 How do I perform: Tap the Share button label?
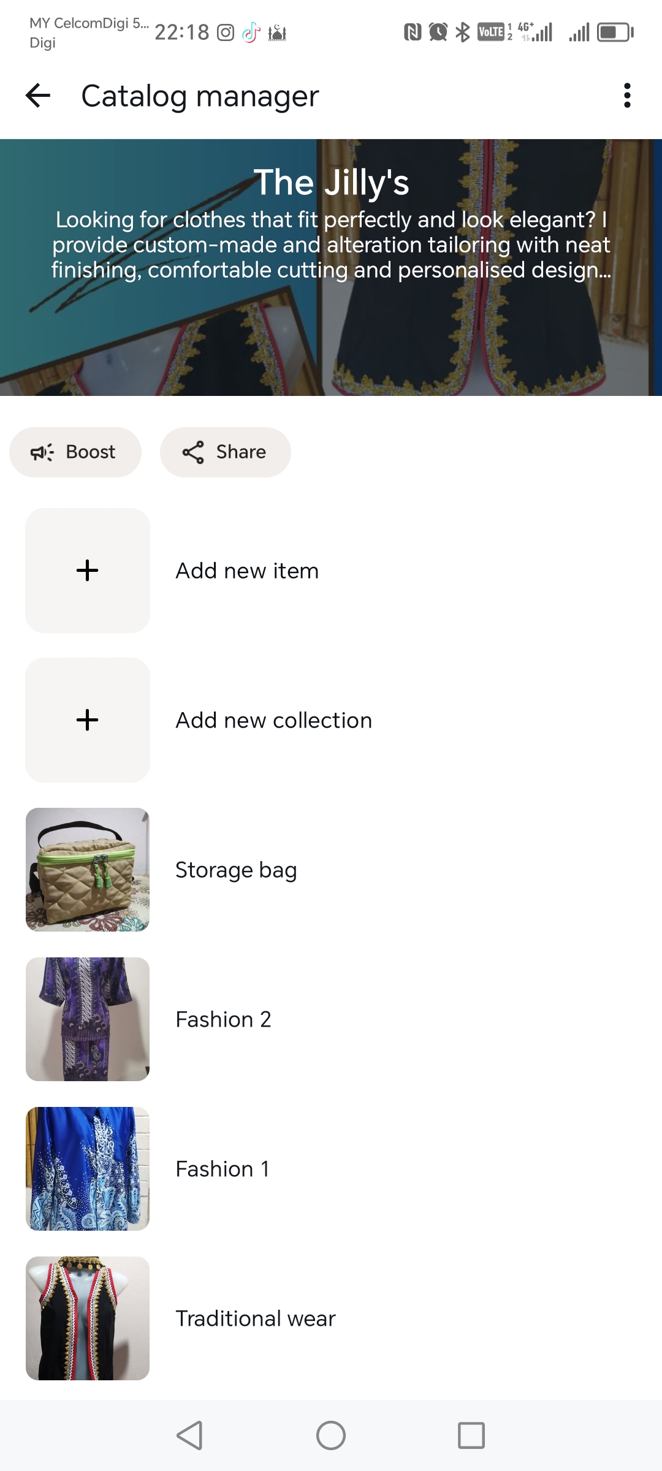pos(241,452)
